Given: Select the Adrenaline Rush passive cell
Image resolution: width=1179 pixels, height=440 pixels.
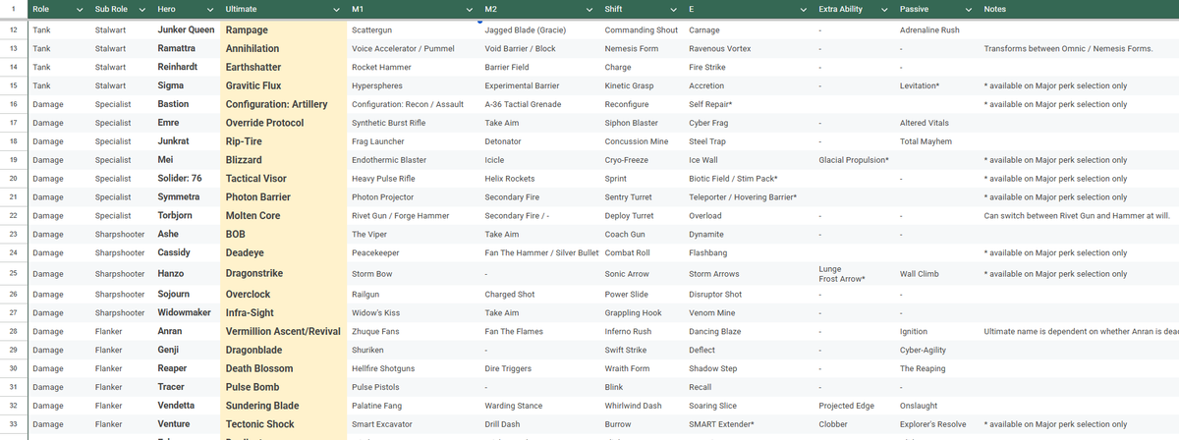Looking at the screenshot, I should tap(937, 30).
